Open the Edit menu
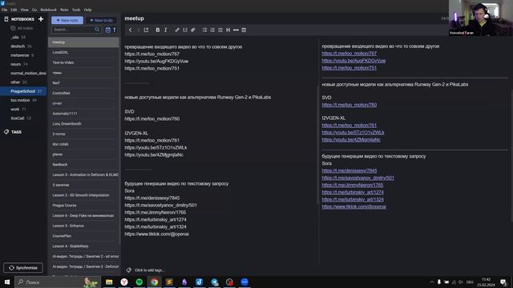 tap(14, 10)
